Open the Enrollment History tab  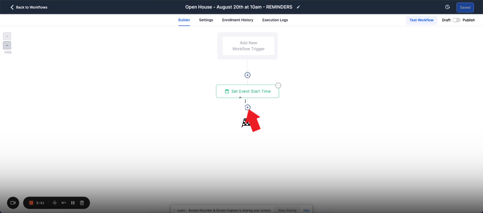[x=238, y=20]
